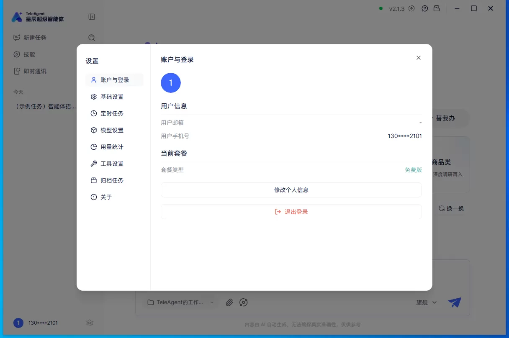The height and width of the screenshot is (338, 509).
Task: Click the 修改个人信息 button
Action: pyautogui.click(x=291, y=190)
